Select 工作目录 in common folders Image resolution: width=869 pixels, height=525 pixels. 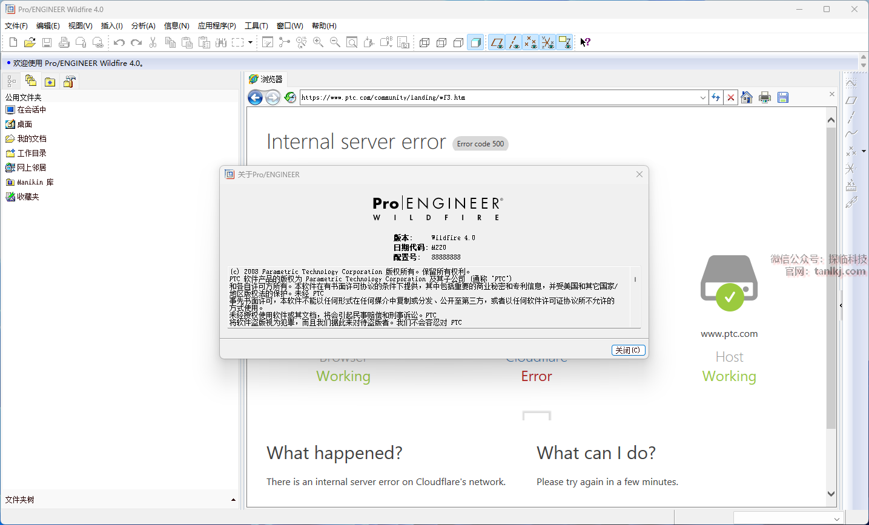pyautogui.click(x=25, y=153)
